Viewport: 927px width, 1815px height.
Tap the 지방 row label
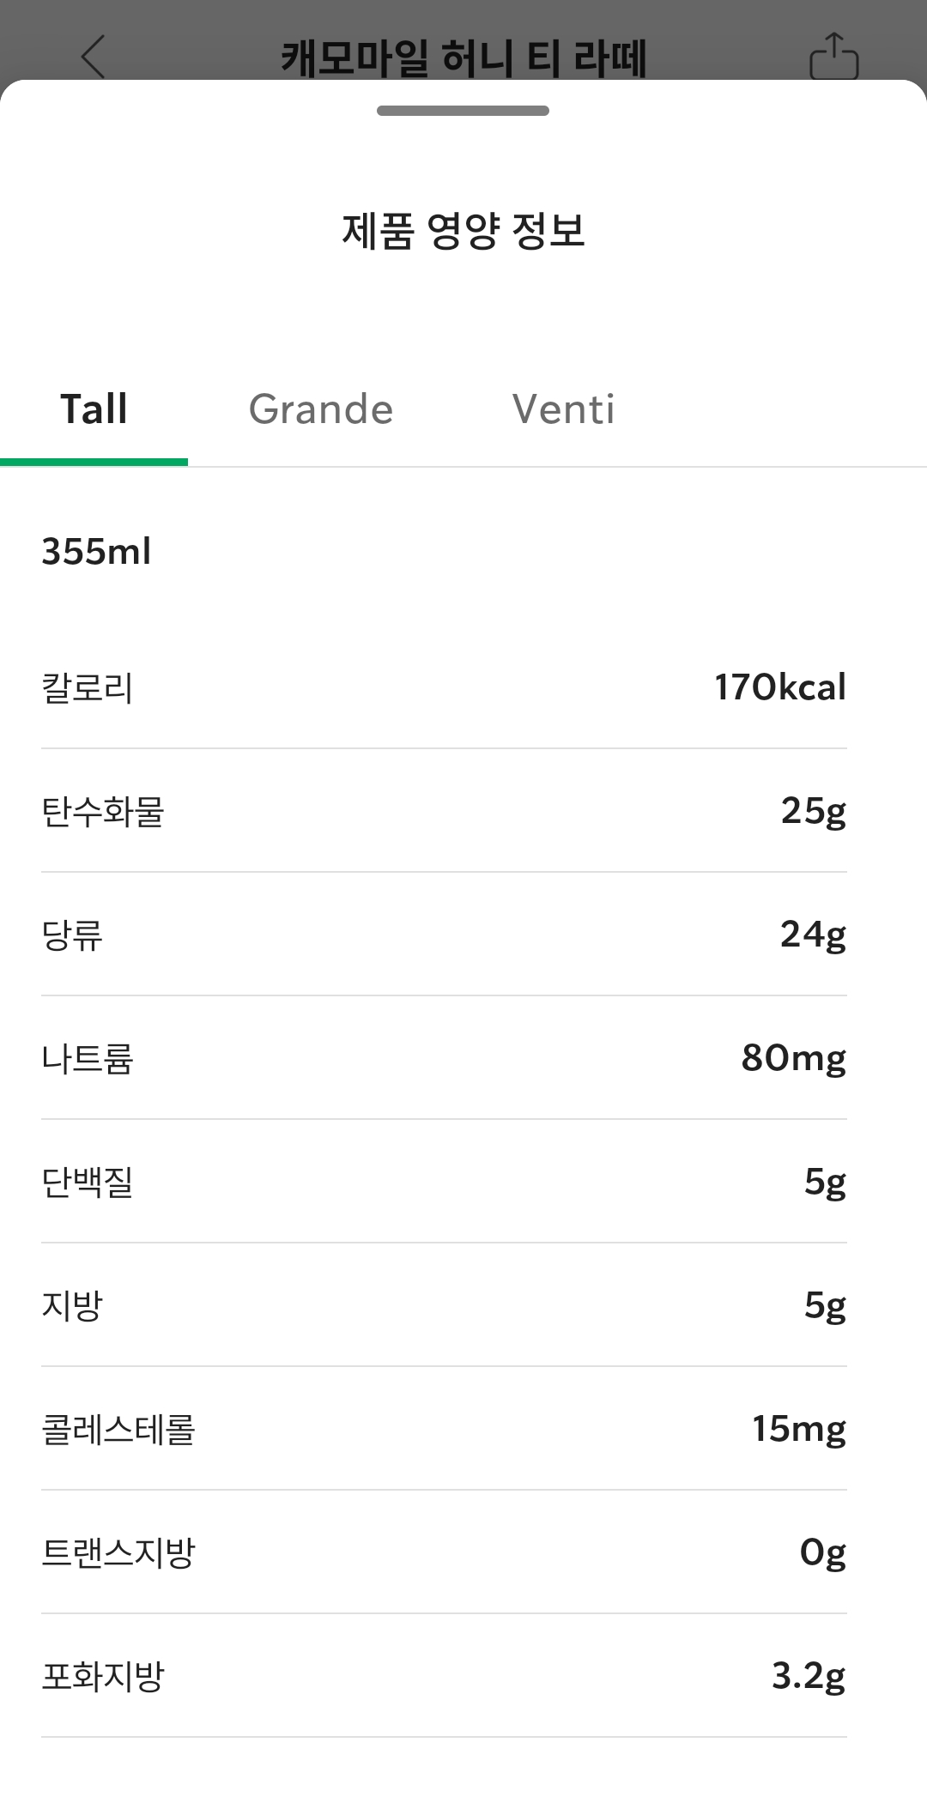tap(72, 1306)
